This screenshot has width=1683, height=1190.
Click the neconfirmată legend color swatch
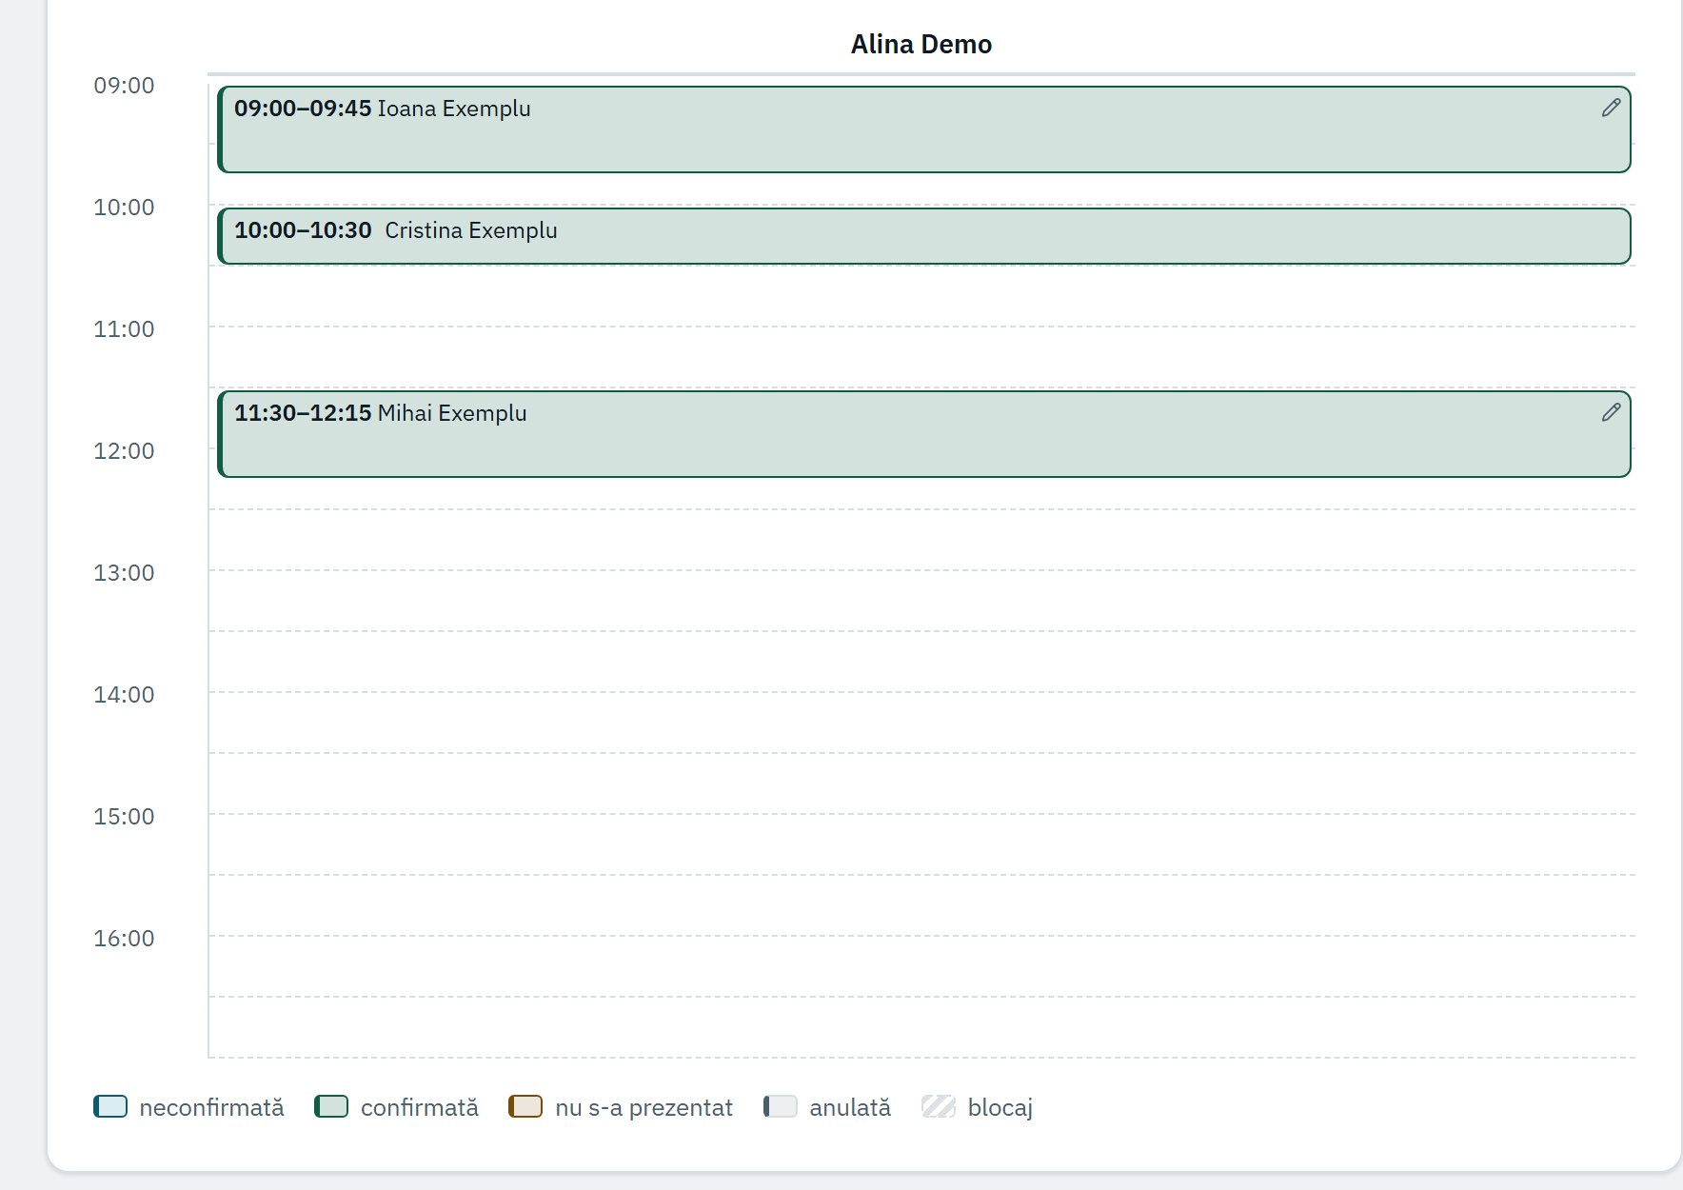pos(110,1106)
